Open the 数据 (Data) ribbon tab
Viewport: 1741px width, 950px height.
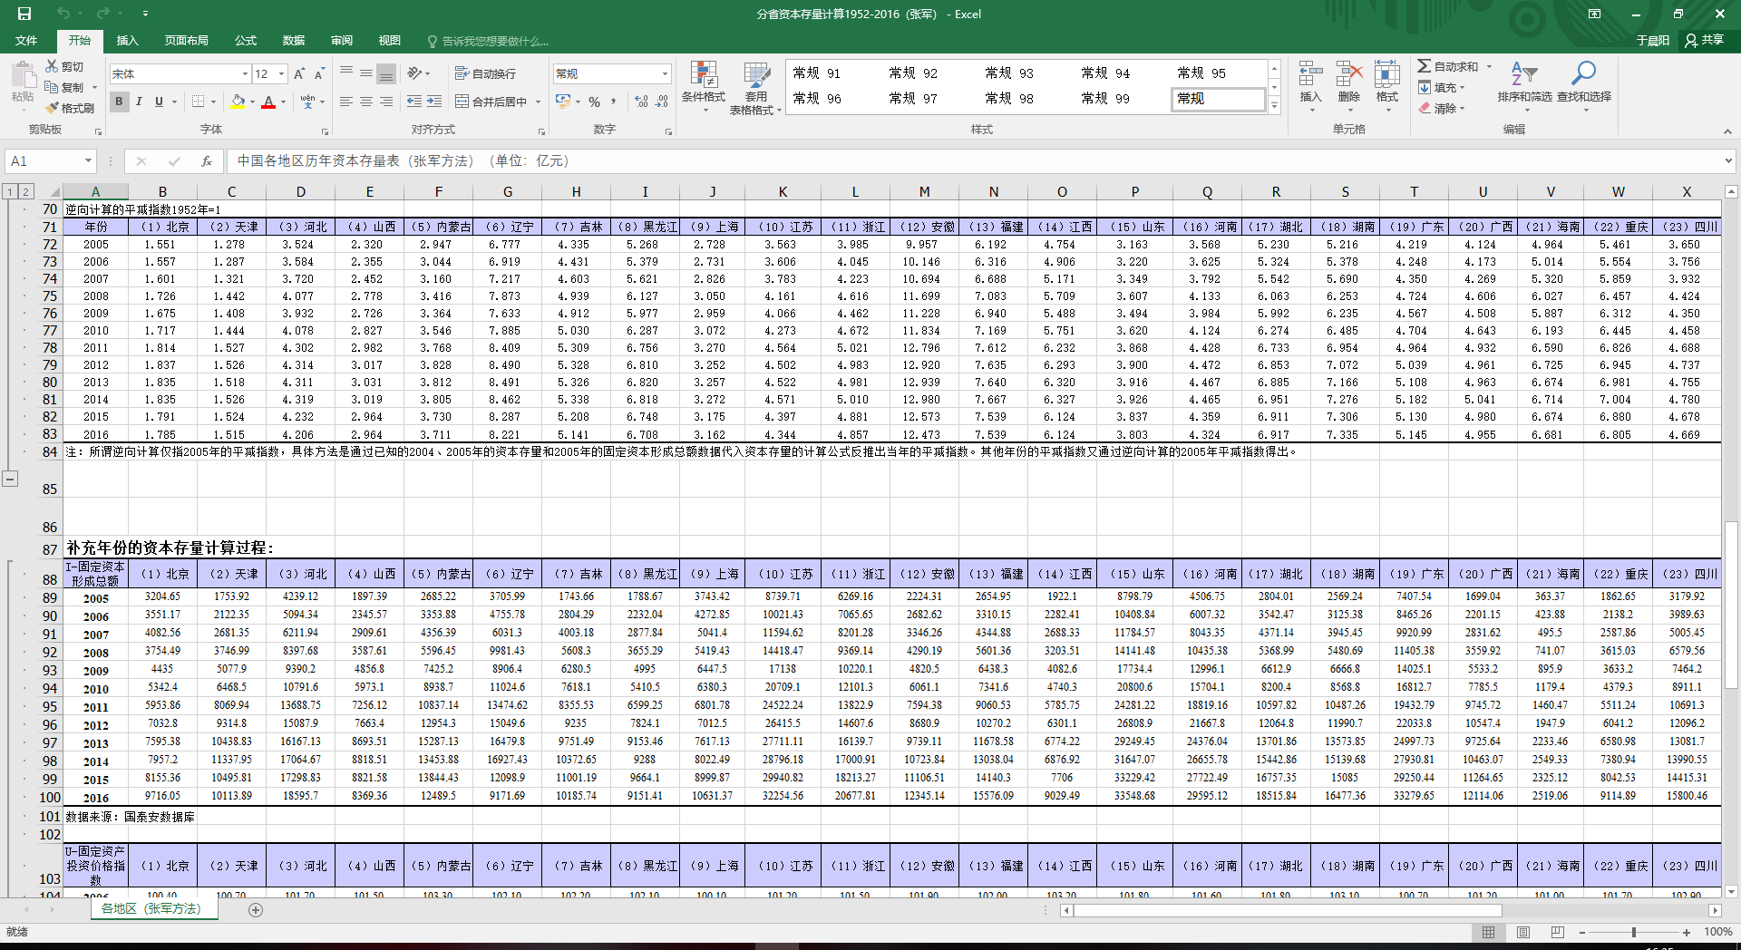coord(293,41)
